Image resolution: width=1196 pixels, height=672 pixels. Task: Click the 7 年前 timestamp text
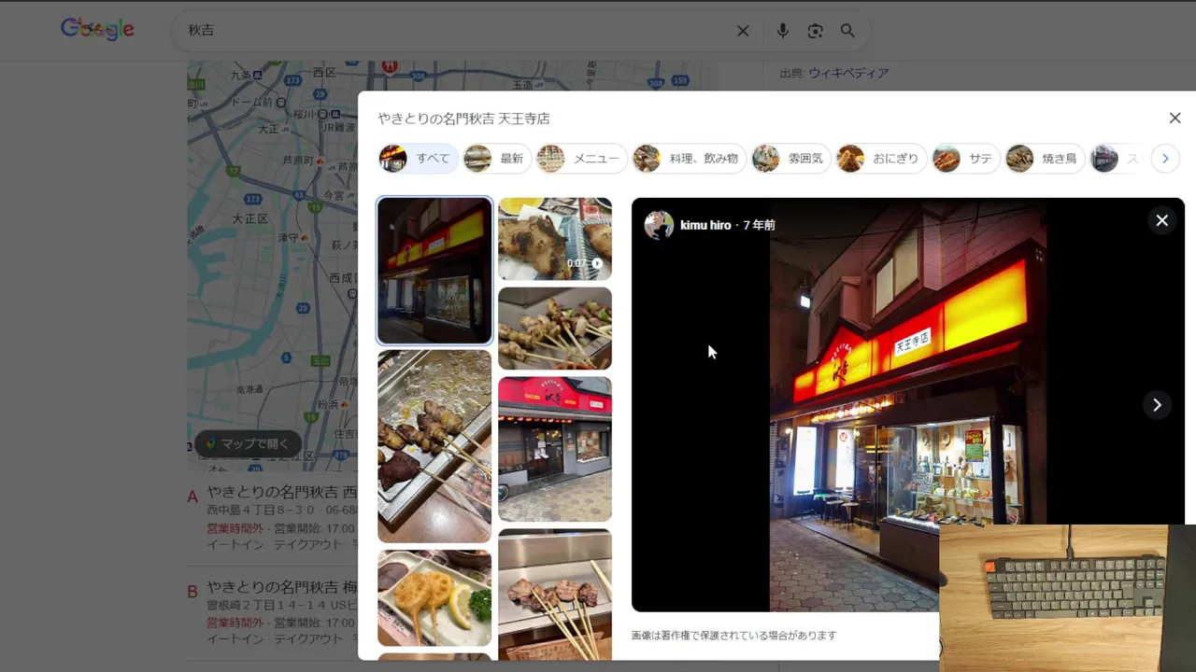pyautogui.click(x=759, y=225)
